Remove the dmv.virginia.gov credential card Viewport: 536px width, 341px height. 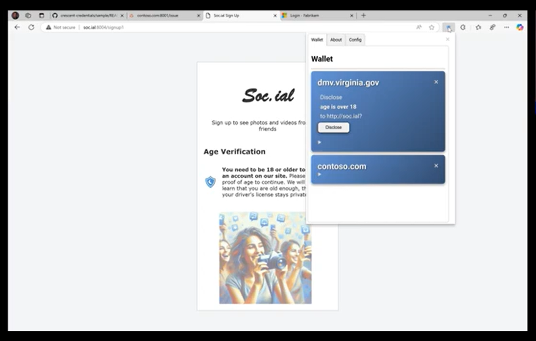click(x=436, y=82)
